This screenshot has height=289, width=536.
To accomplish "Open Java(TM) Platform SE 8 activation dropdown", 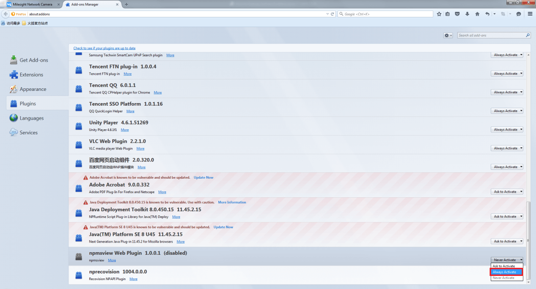I will point(507,241).
